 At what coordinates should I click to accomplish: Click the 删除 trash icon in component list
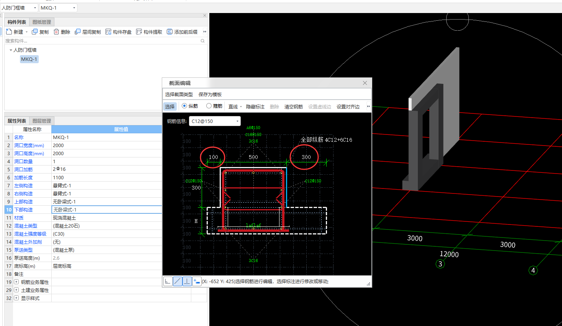56,32
